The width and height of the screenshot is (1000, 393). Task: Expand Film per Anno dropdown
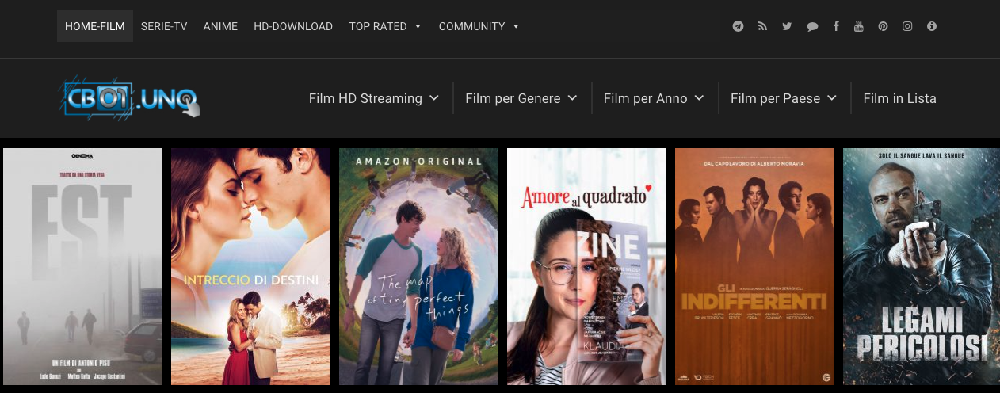point(654,98)
